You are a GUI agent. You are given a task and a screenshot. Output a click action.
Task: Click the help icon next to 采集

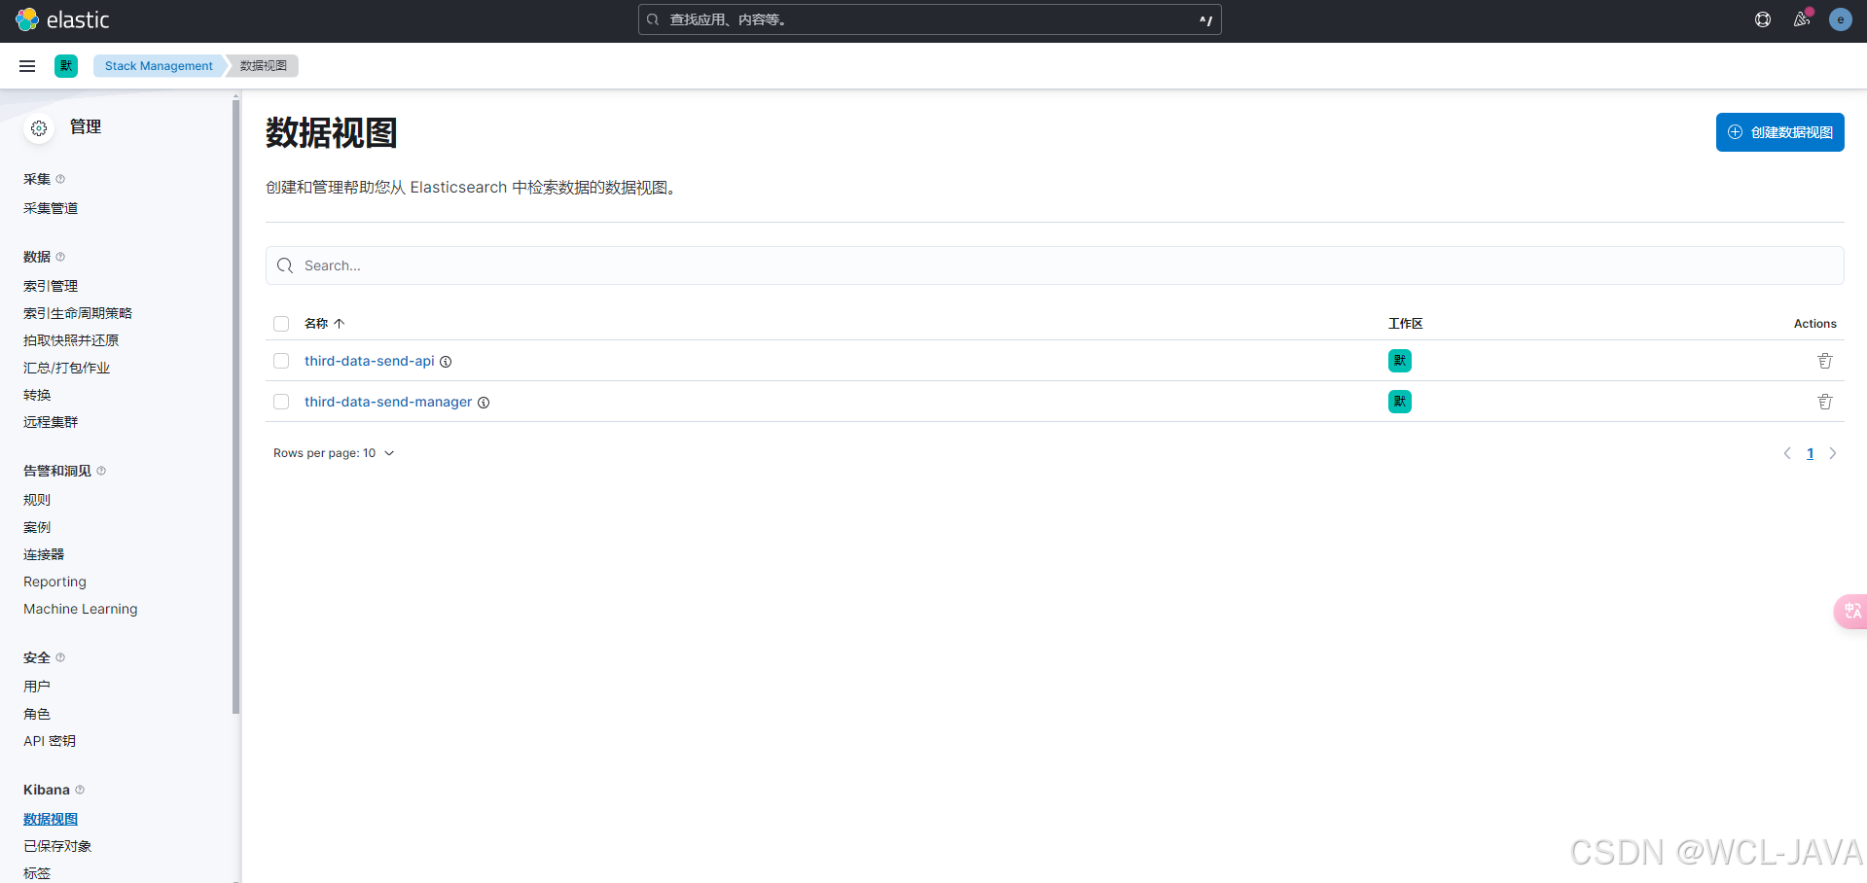click(60, 179)
